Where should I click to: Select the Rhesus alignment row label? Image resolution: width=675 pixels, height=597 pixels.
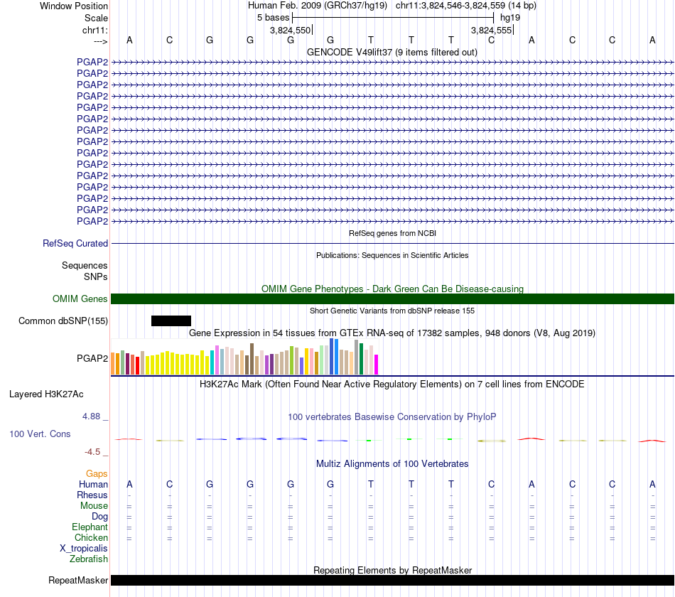coord(92,495)
